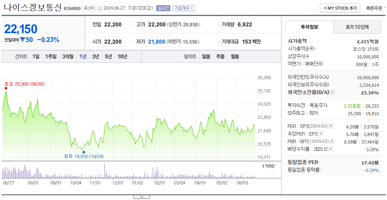Click the 투자의견 rating 3.33중립
This screenshot has width=387, height=200.
pos(352,106)
